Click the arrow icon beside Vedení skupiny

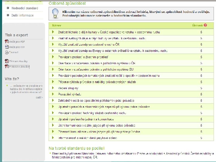pyautogui.click(x=53, y=88)
